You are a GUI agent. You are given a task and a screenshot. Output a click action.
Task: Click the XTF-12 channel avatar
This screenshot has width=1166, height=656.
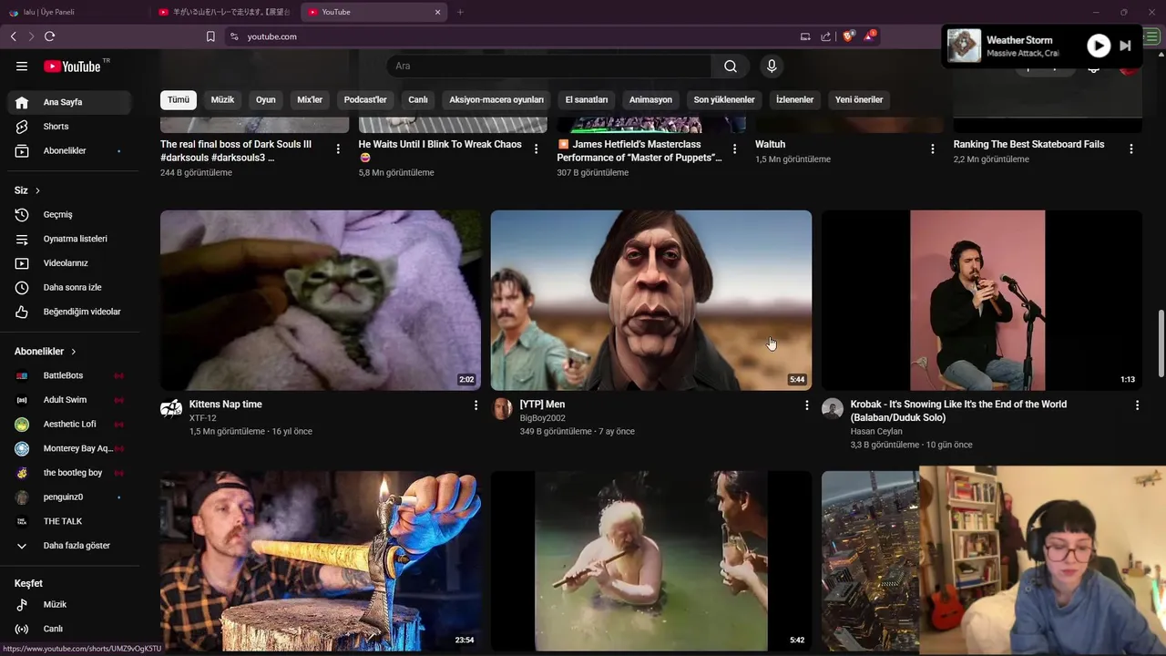(x=171, y=408)
